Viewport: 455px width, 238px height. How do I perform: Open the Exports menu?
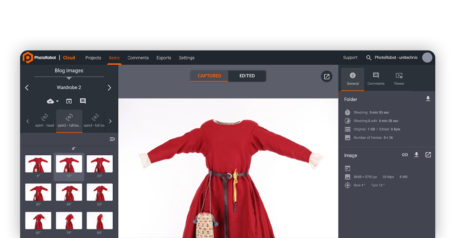click(164, 58)
